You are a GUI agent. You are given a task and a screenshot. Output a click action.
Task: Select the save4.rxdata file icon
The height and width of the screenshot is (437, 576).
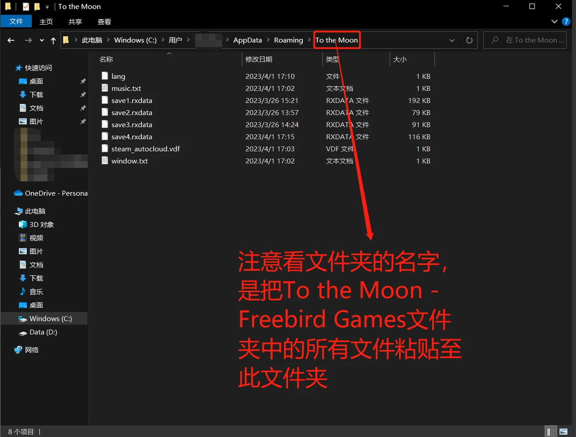[x=105, y=137]
